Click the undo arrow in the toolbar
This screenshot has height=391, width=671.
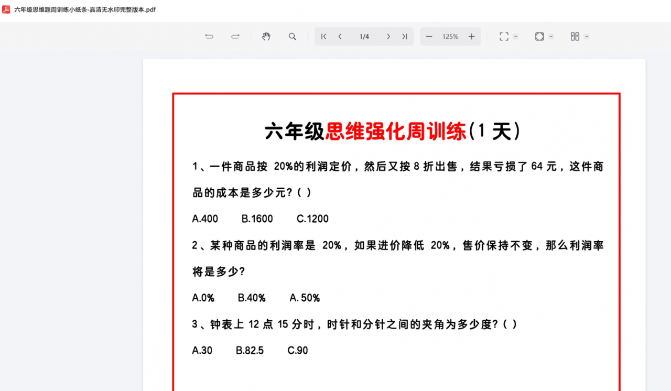pos(209,37)
